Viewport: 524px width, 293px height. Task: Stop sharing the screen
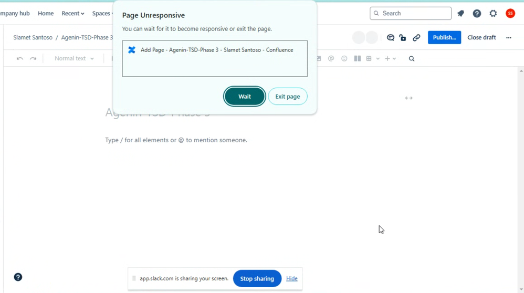click(257, 278)
